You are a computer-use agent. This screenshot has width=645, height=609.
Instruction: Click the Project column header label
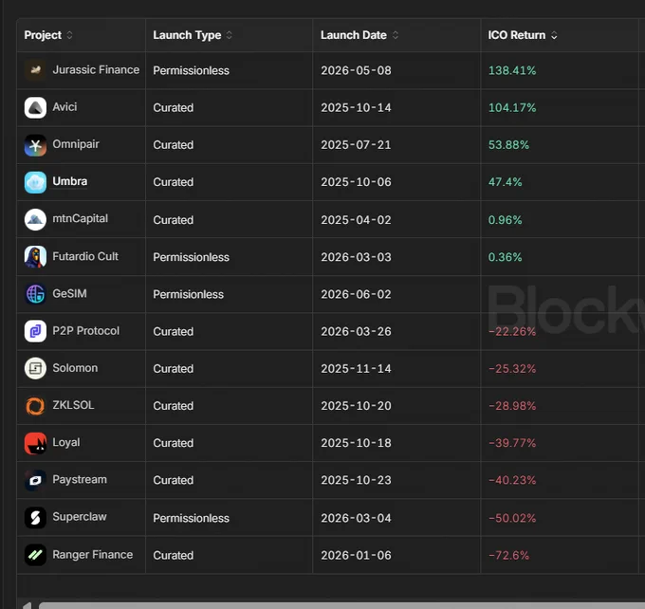click(43, 35)
